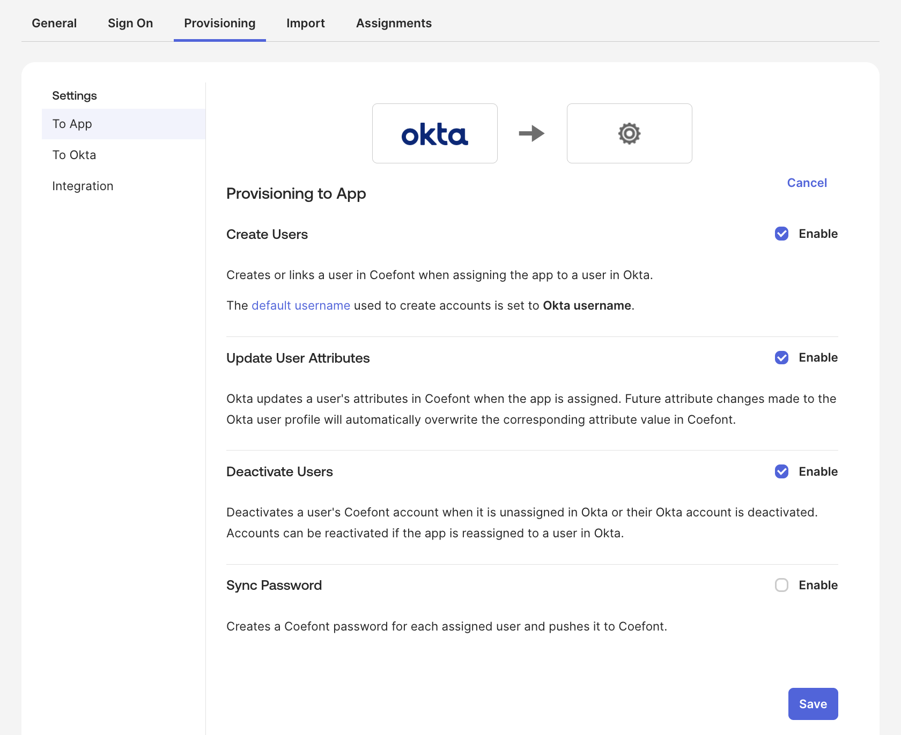Click the Update User Attributes heading

[x=298, y=358]
